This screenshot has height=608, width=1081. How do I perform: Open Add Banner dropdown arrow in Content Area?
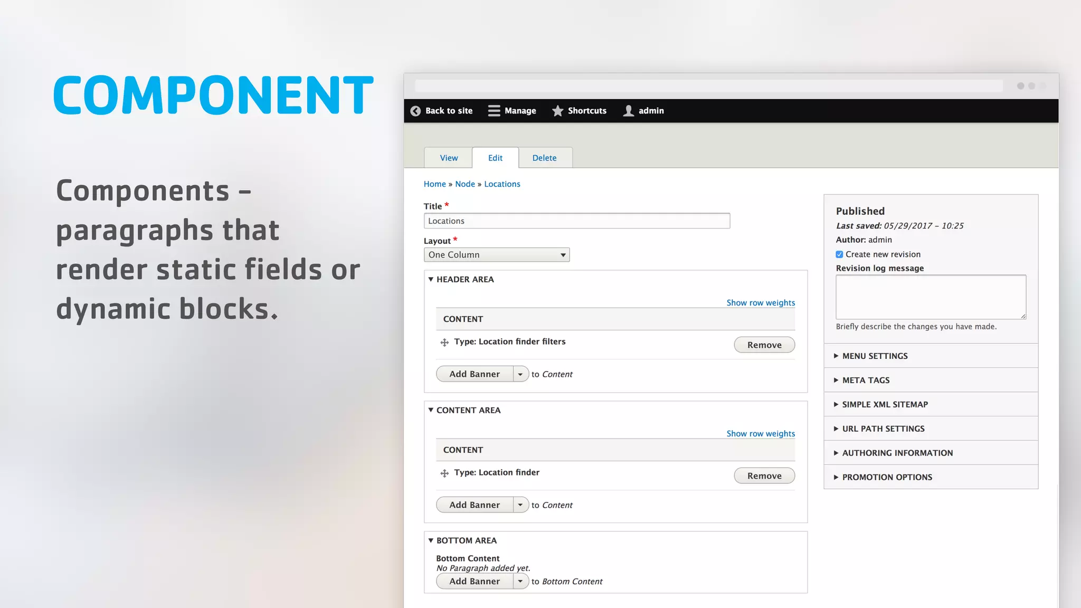coord(520,505)
